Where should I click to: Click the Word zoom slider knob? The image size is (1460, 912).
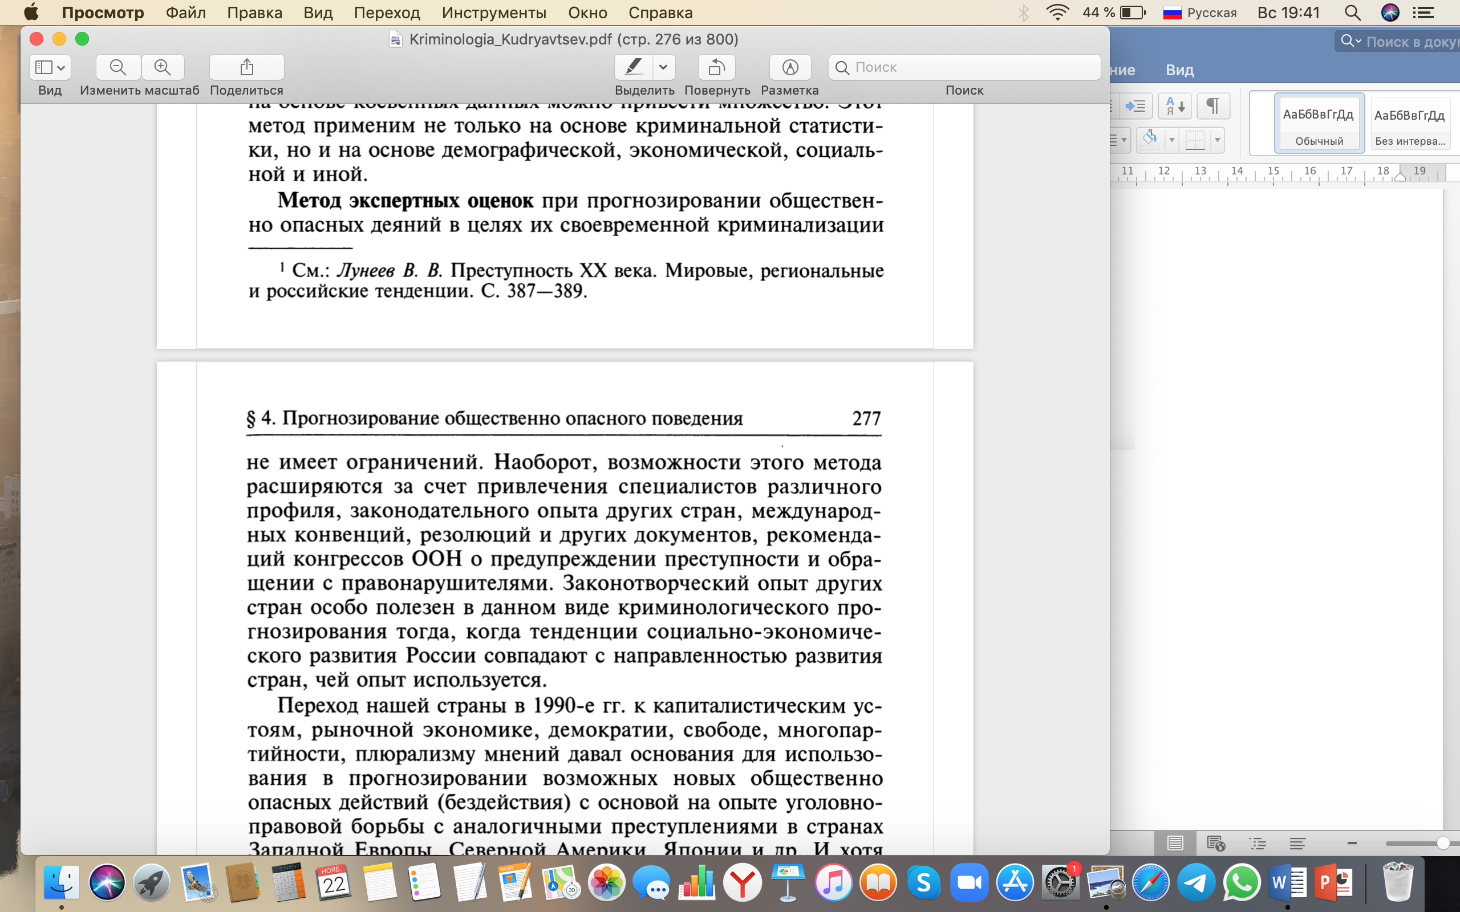click(x=1442, y=843)
